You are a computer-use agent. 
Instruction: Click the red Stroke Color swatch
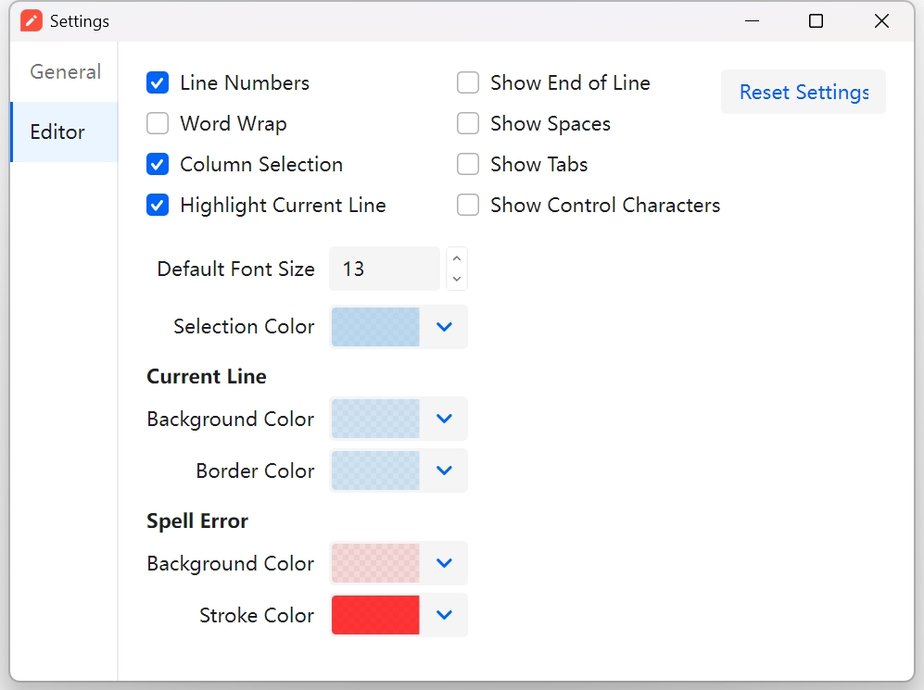(375, 615)
